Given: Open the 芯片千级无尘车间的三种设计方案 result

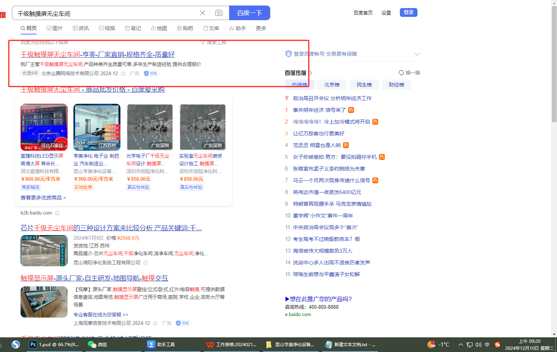Looking at the screenshot, I should click(111, 228).
